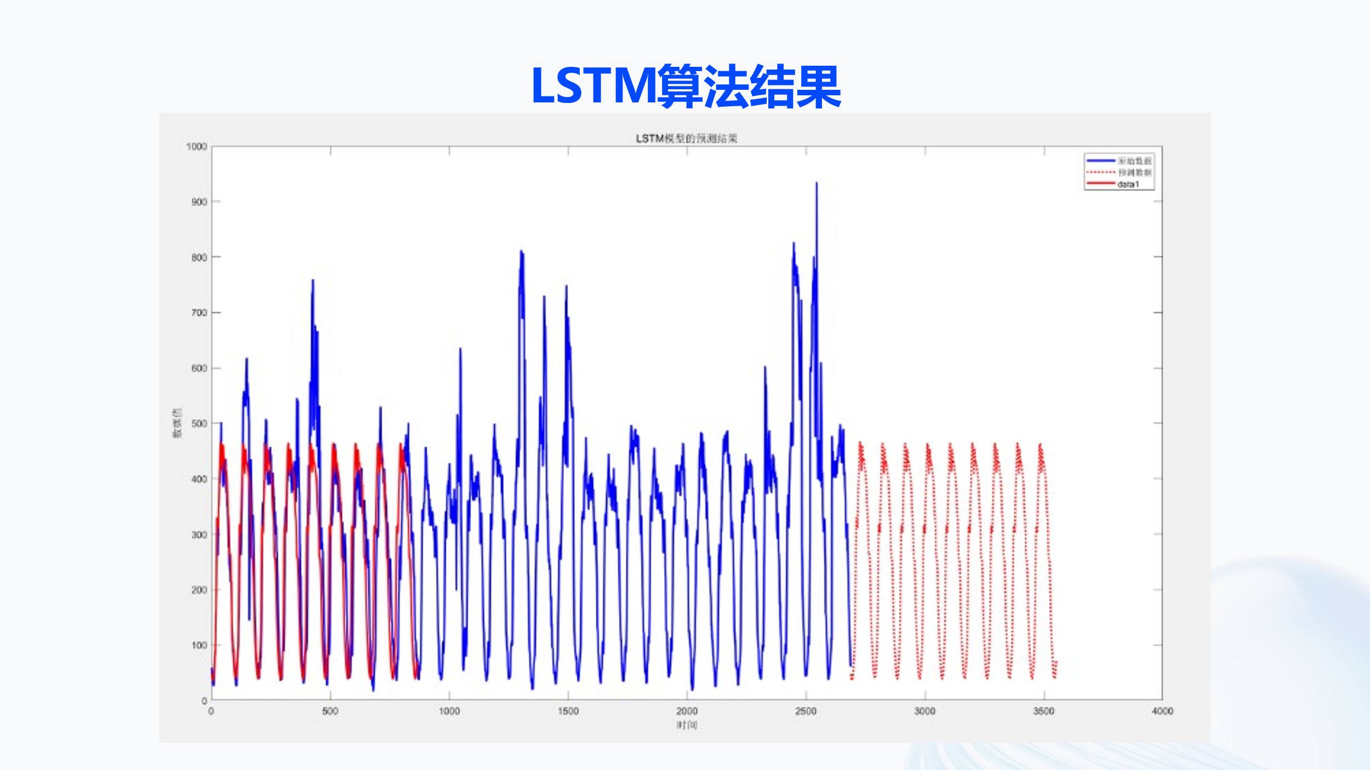Click the 800 tick on the y-axis
Viewport: 1370px width, 770px height.
199,257
